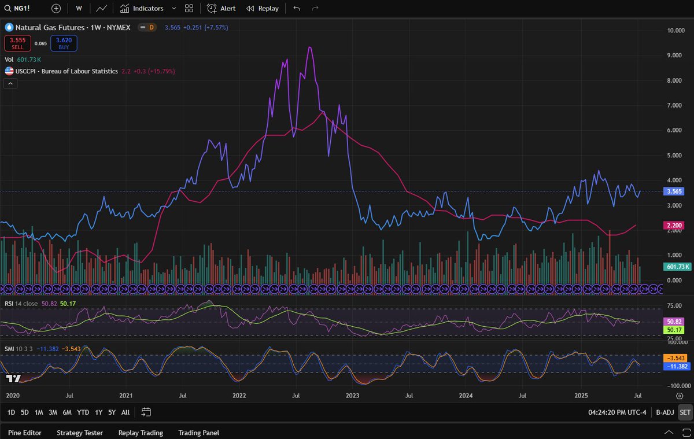
Task: Set date range to 5Y
Action: [x=112, y=412]
